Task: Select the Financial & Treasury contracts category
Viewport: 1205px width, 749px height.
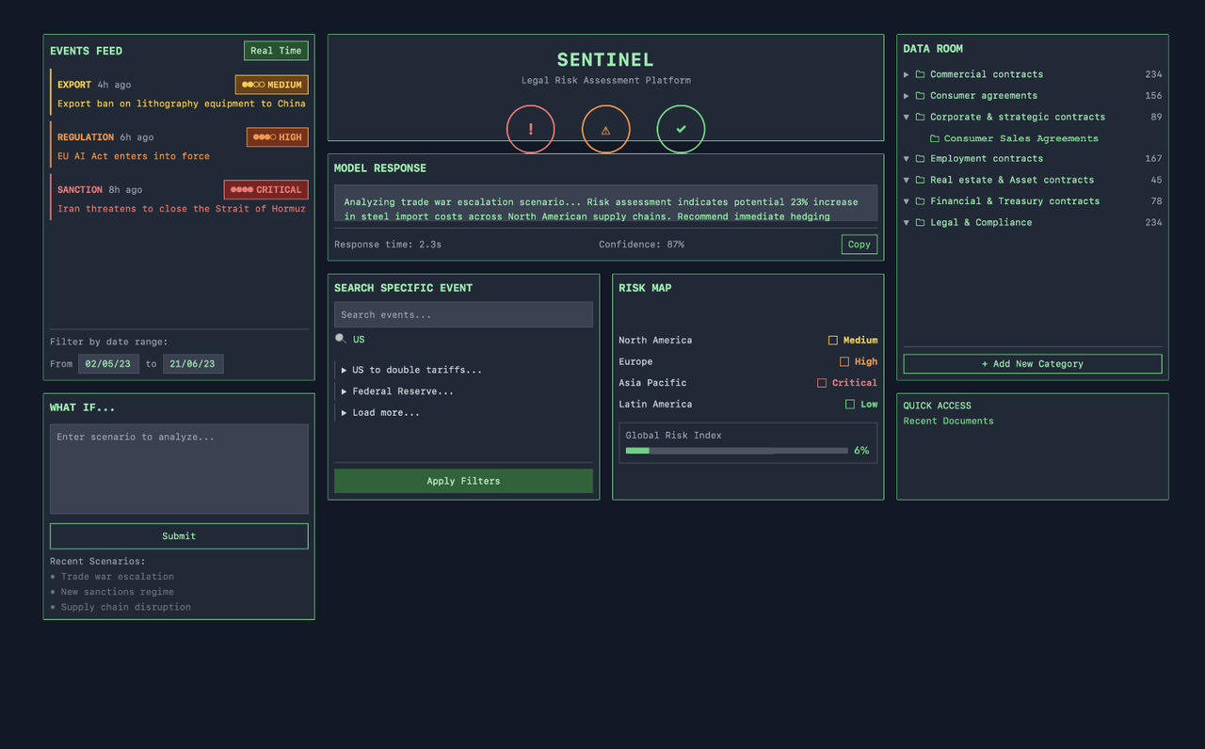Action: coord(1015,201)
